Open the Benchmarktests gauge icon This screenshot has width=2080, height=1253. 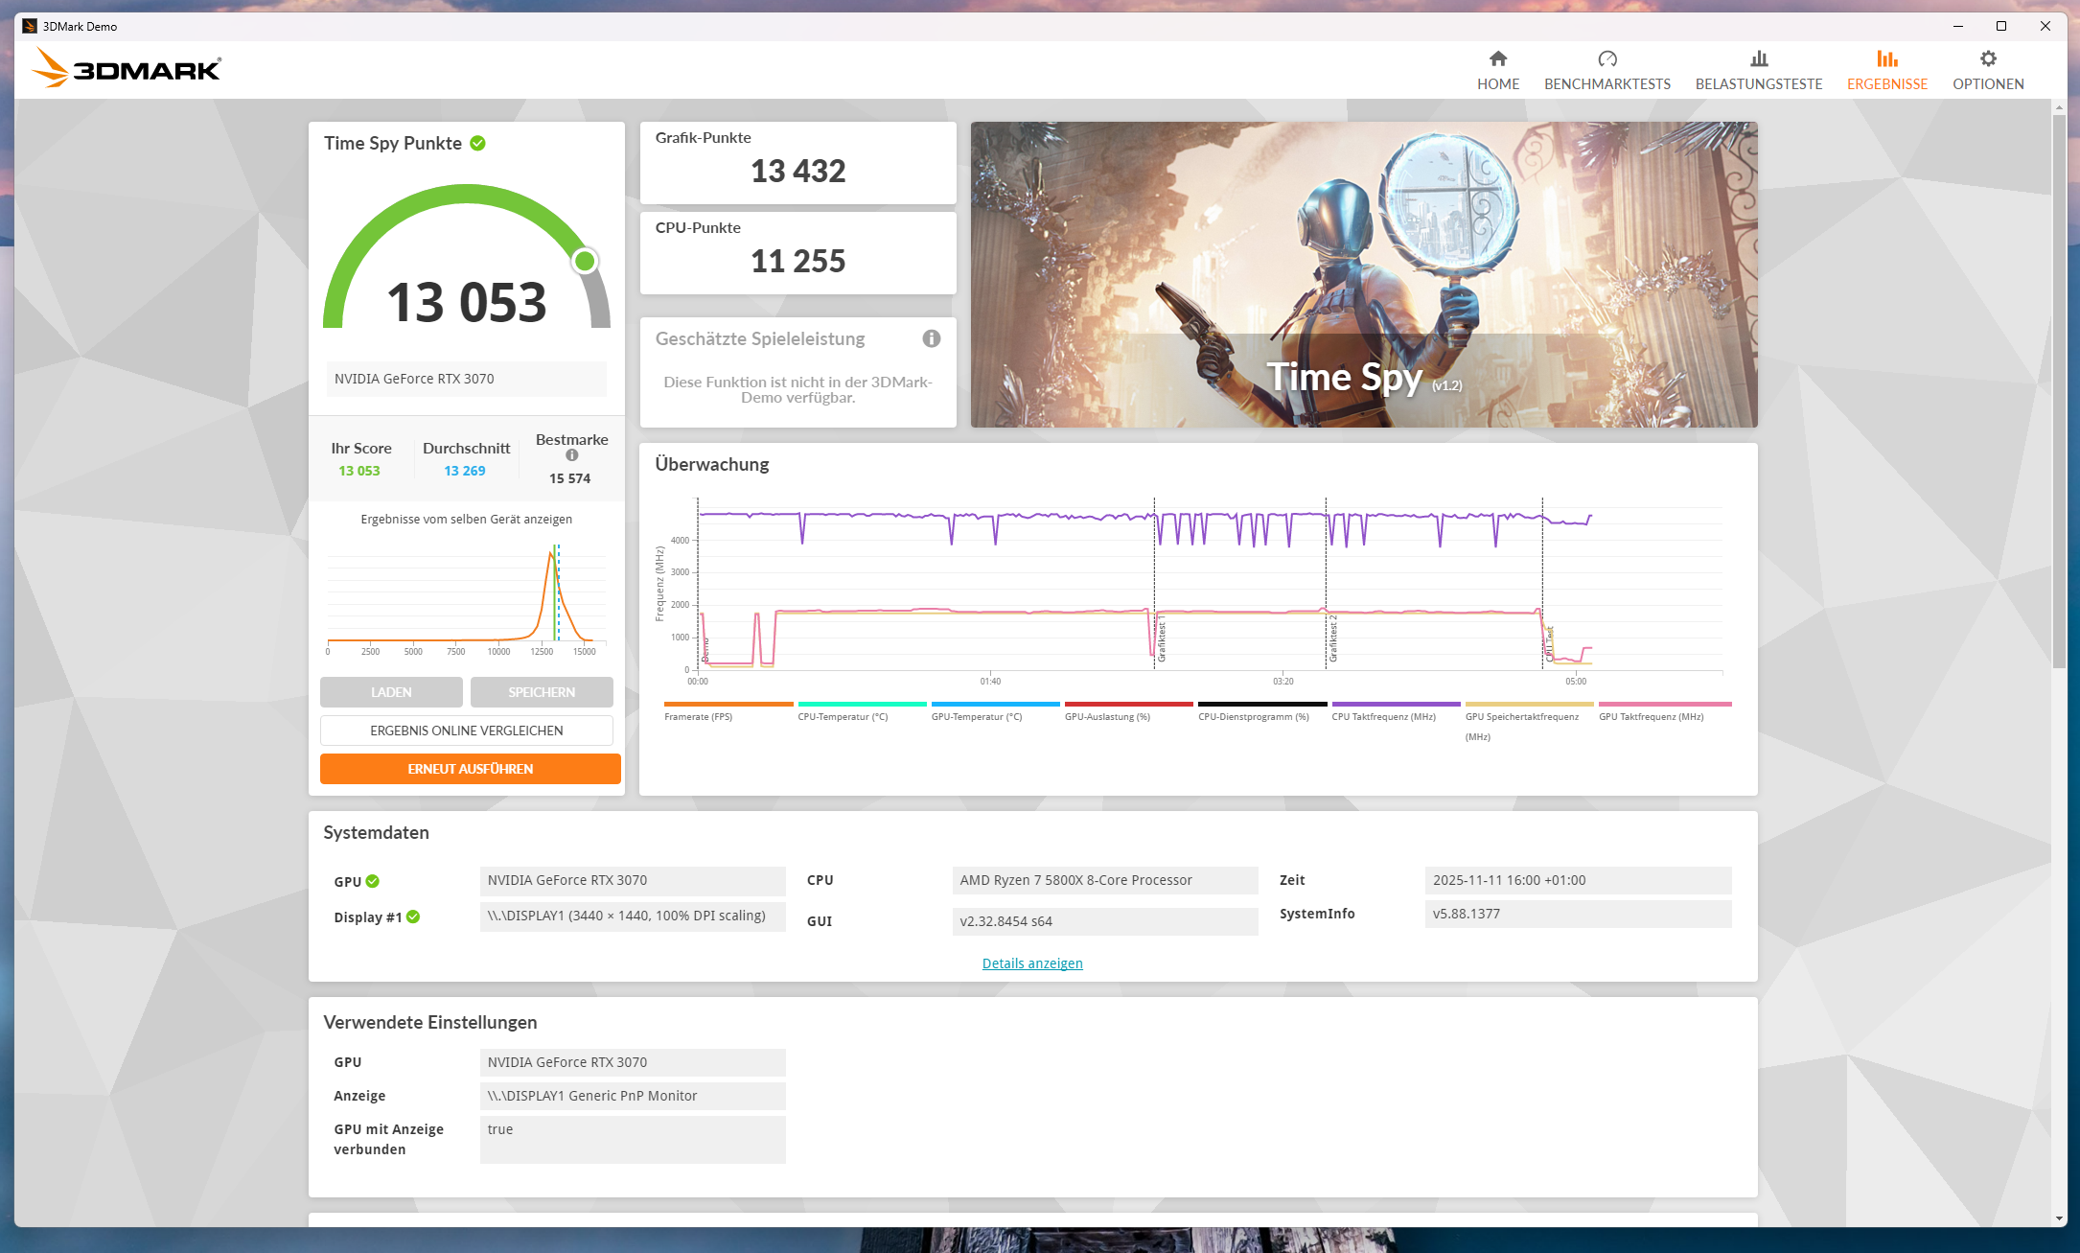[x=1606, y=59]
